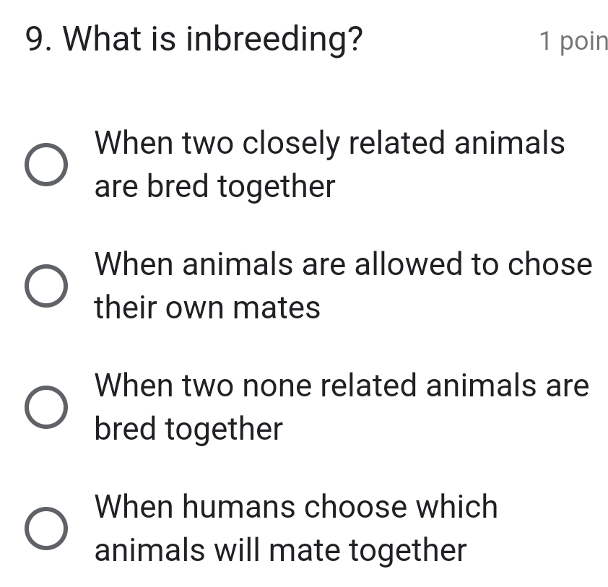Select the second answer option's circle

(x=48, y=286)
